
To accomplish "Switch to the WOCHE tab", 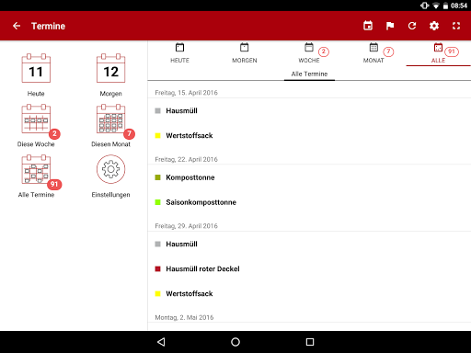I will click(x=309, y=53).
